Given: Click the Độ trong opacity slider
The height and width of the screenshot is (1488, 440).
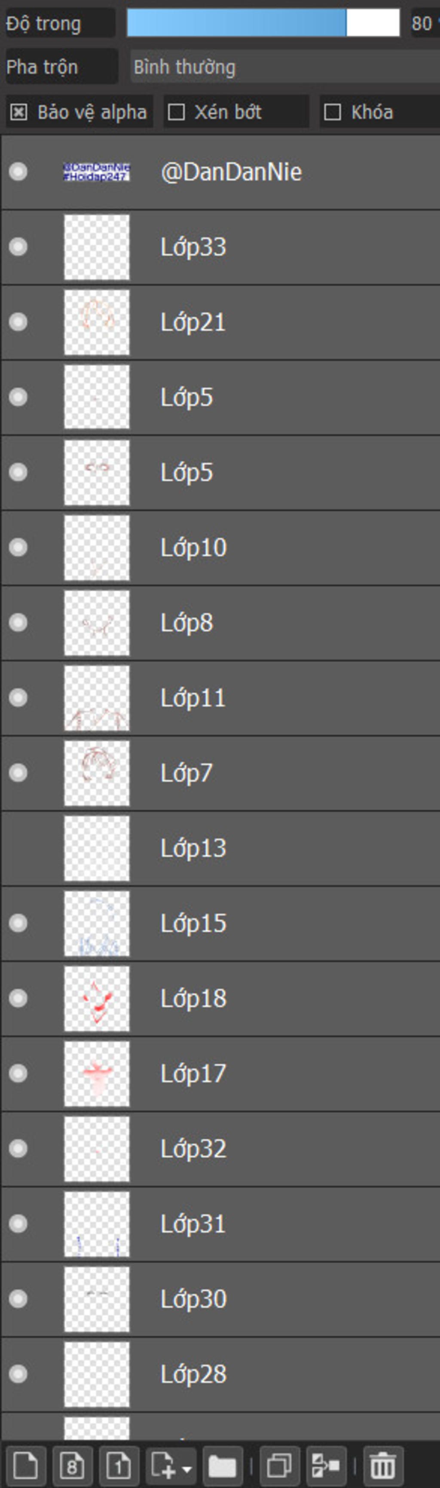Looking at the screenshot, I should tap(263, 23).
